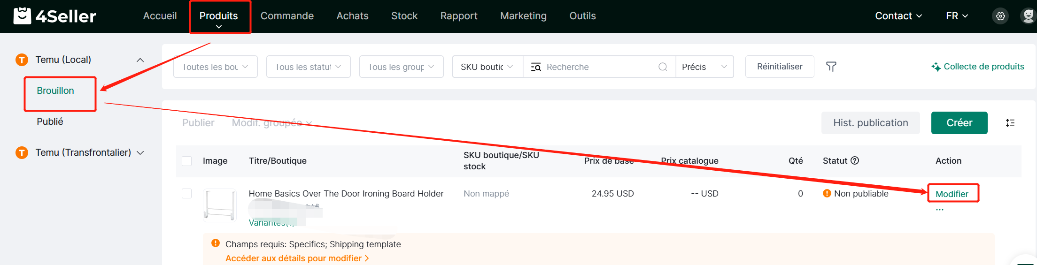The image size is (1037, 265).
Task: Click Modifier for the Home Basics product
Action: point(952,194)
